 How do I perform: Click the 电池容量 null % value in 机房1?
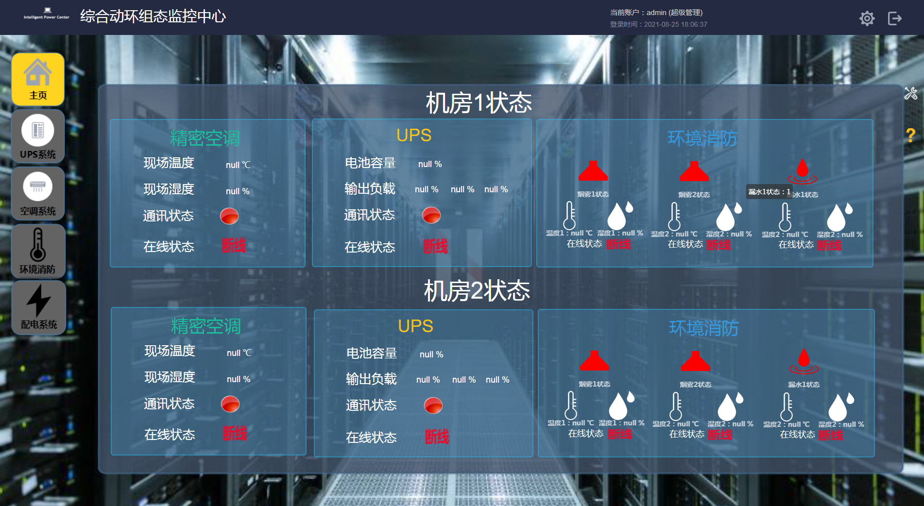point(429,164)
